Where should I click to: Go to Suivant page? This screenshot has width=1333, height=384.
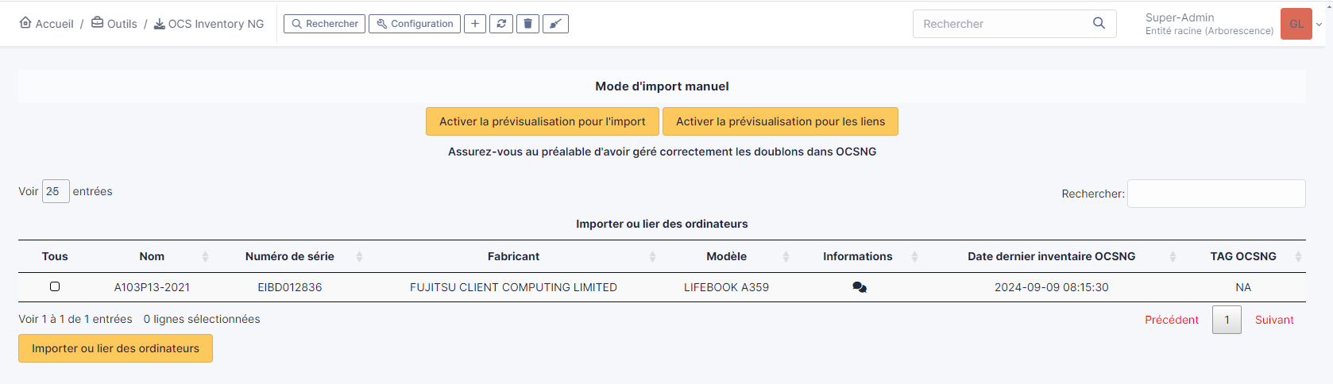pyautogui.click(x=1274, y=320)
